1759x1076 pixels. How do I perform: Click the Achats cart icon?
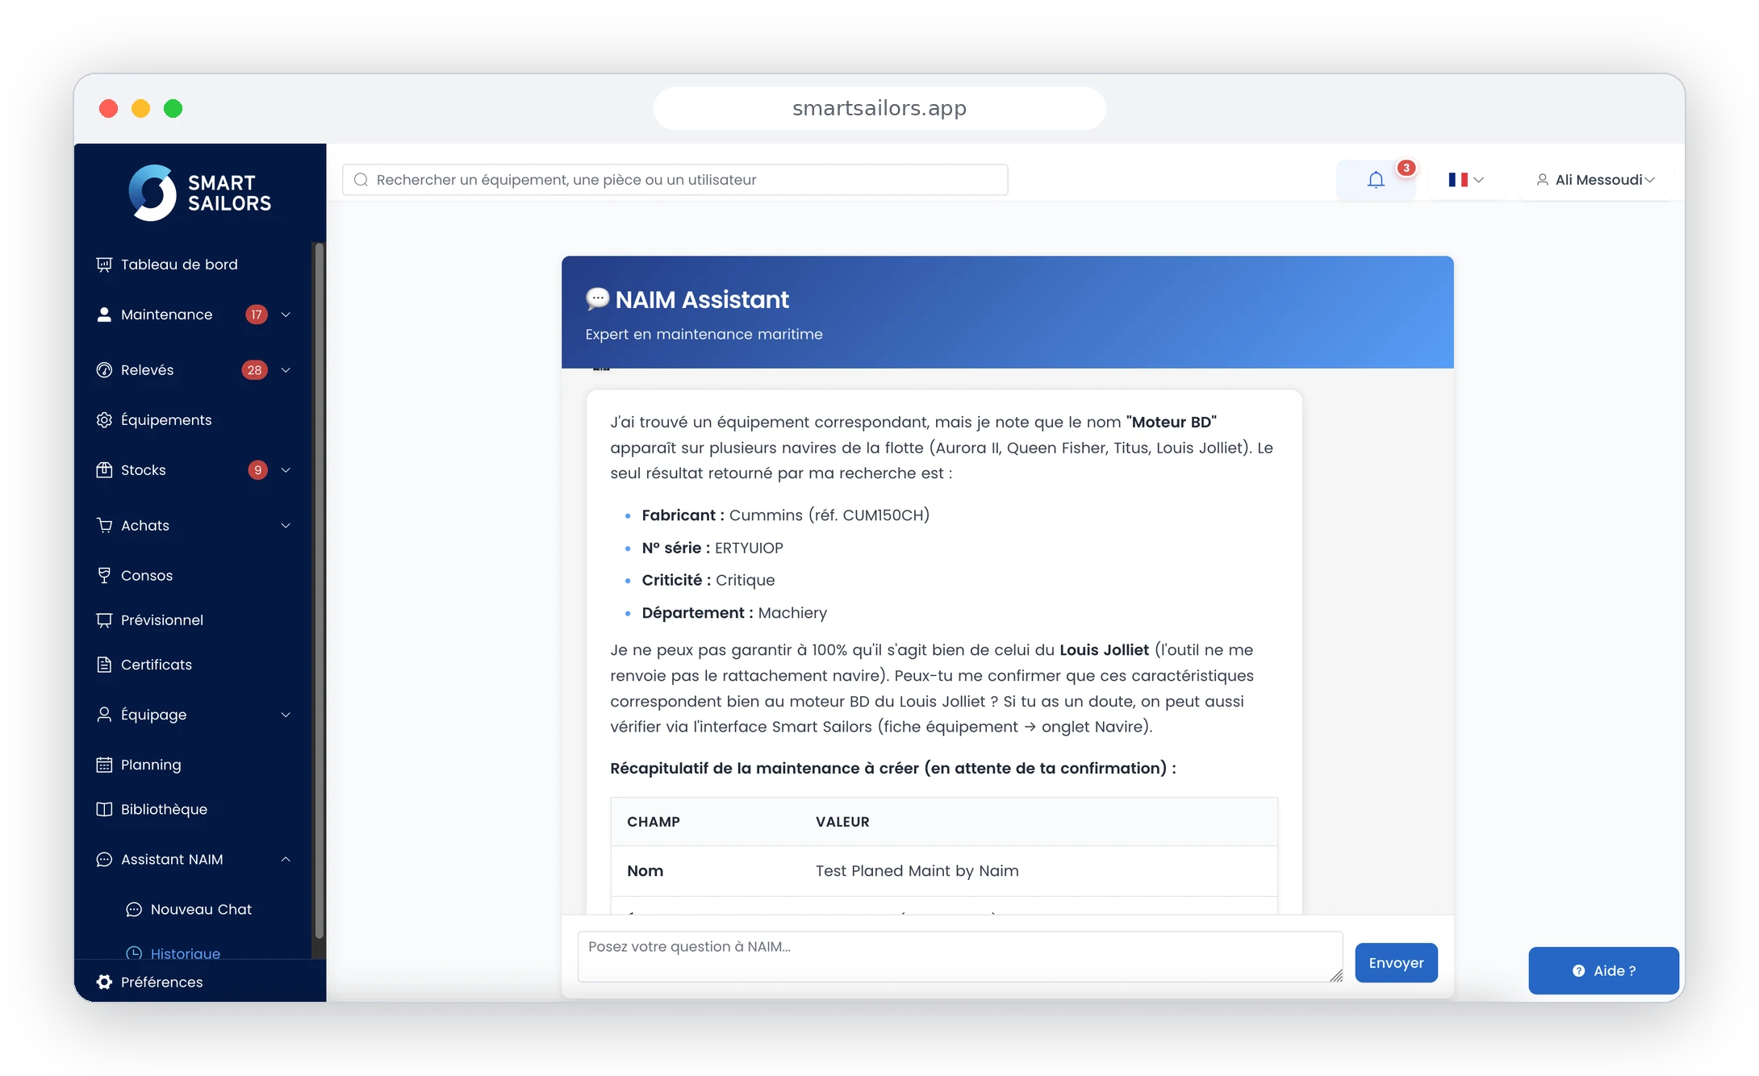(x=104, y=526)
